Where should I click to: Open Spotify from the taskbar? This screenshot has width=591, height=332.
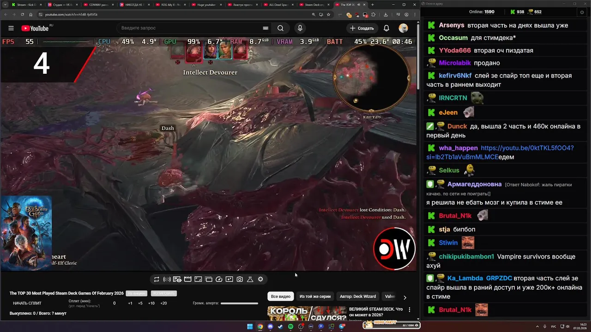coord(290,326)
